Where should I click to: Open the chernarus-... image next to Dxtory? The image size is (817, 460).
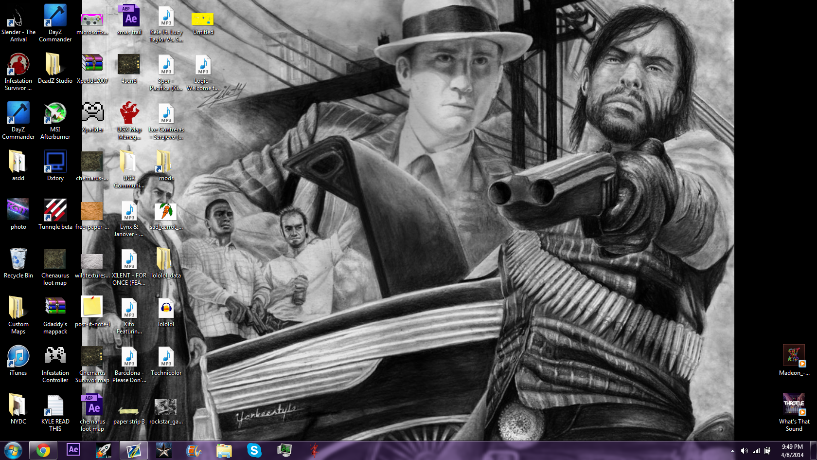pyautogui.click(x=92, y=166)
